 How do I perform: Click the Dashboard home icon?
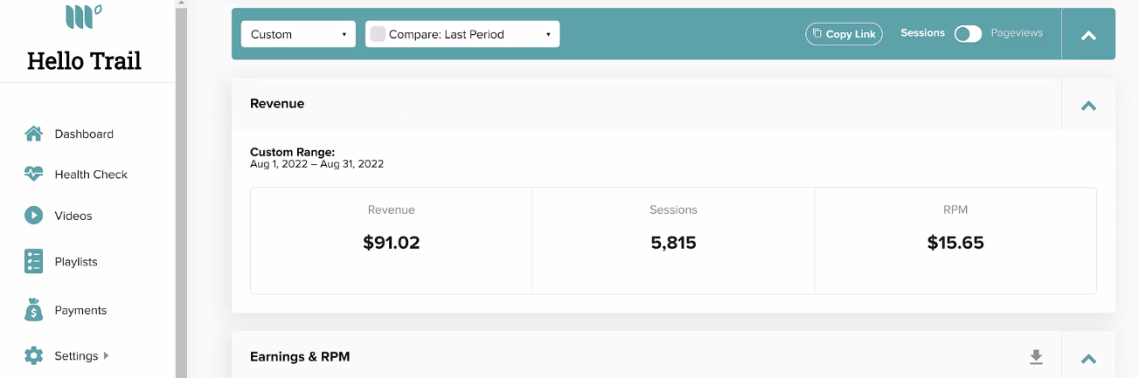(x=33, y=134)
